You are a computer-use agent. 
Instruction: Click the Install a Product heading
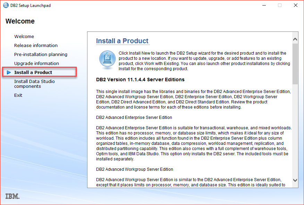[x=122, y=41]
